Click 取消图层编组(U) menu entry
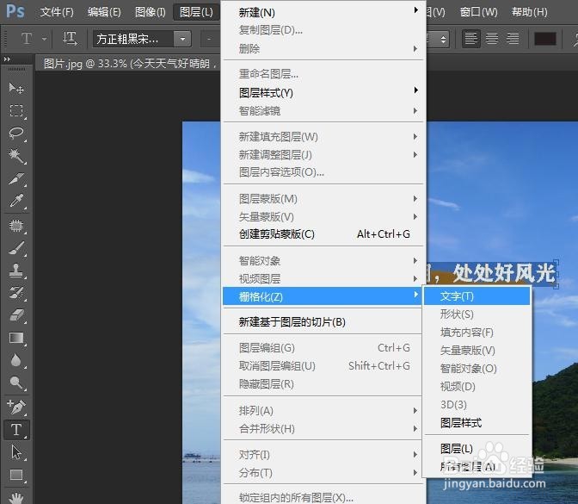Image resolution: width=578 pixels, height=504 pixels. [323, 366]
